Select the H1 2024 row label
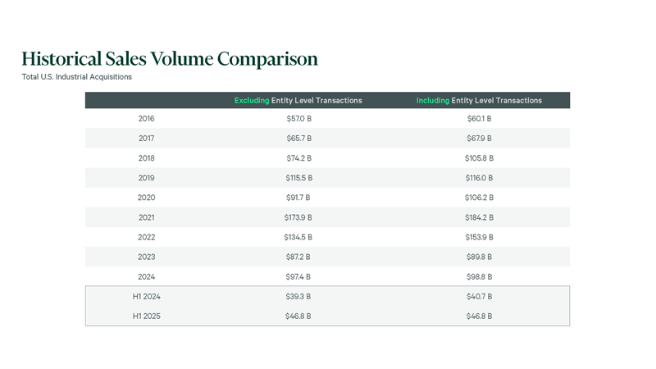 coord(147,296)
